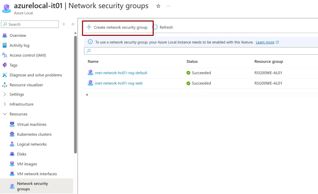Click the external link icon after Learn more
318x194 pixels.
(x=277, y=42)
